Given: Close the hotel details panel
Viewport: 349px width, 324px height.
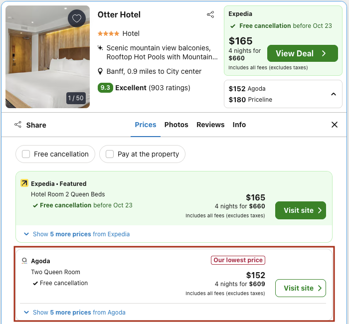Looking at the screenshot, I should [335, 125].
